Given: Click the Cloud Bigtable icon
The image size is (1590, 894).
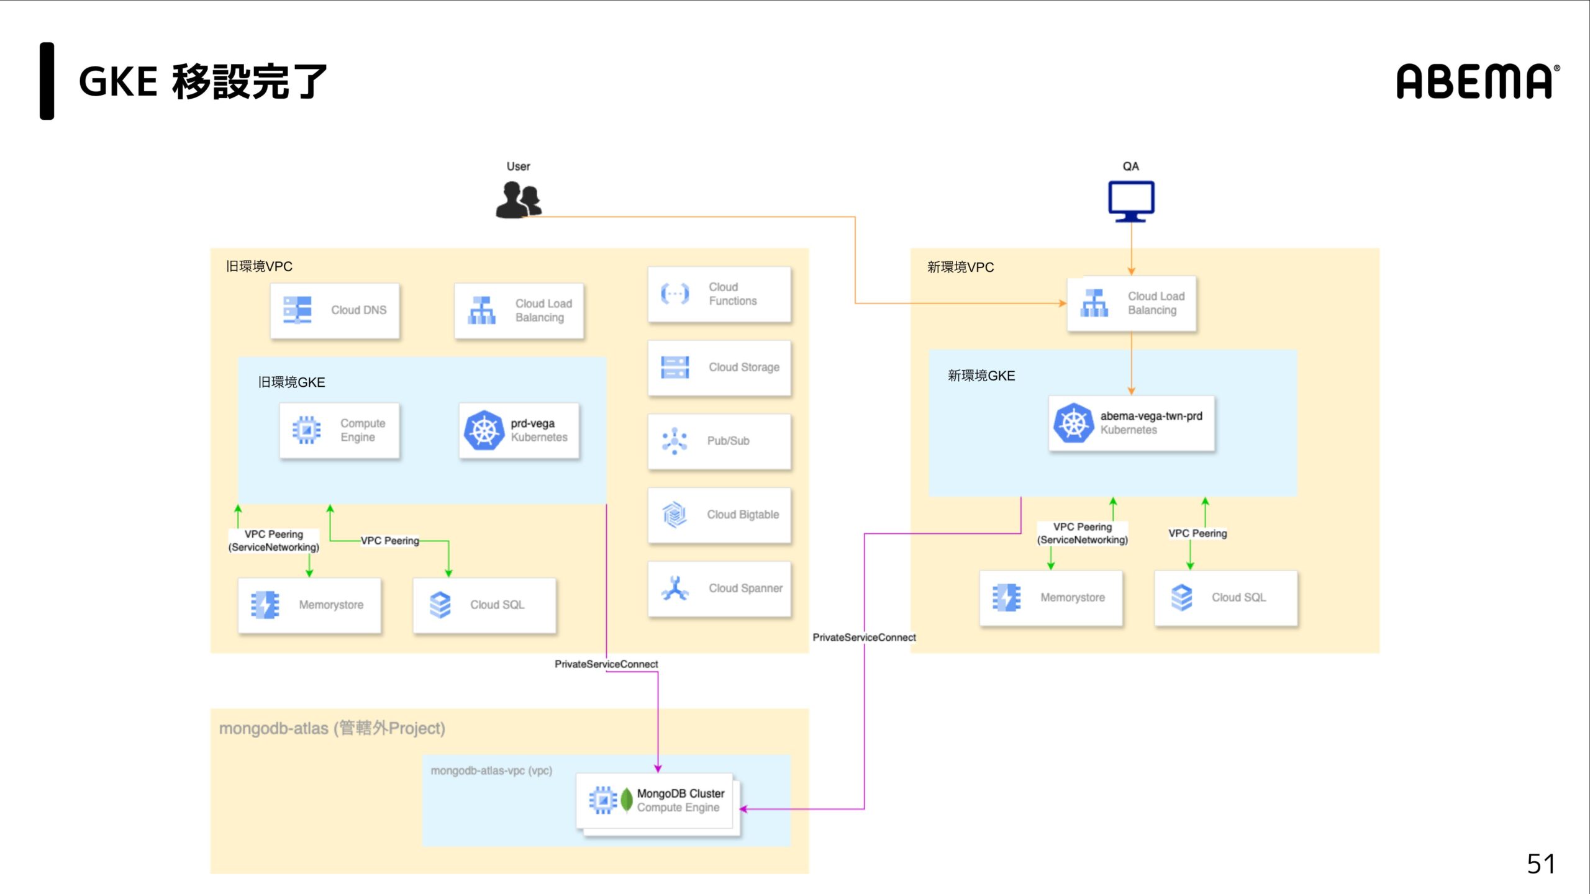Looking at the screenshot, I should (675, 514).
